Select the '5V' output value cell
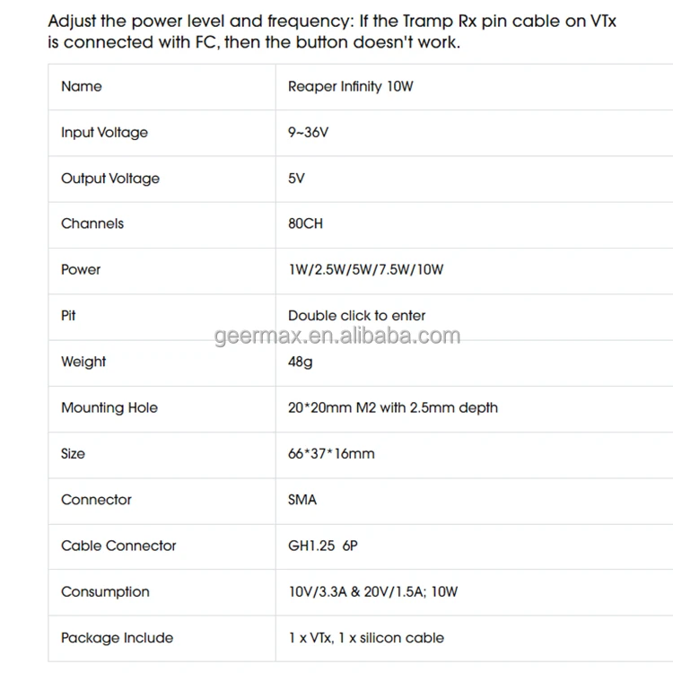This screenshot has width=673, height=673. tap(296, 179)
